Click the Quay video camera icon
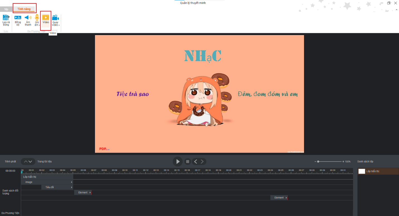Screen dimensions: 399x216 [x=55, y=17]
